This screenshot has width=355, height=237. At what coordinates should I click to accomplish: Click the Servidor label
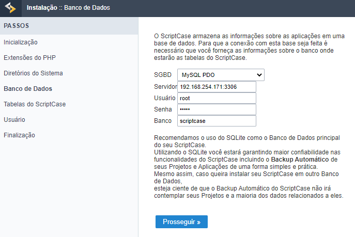165,87
